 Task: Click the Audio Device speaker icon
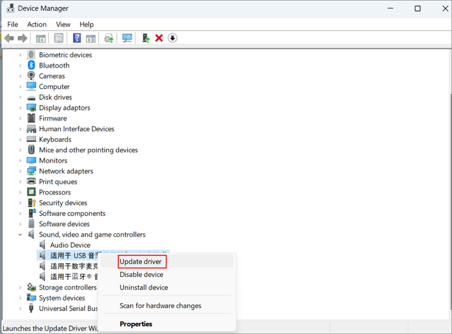pos(43,245)
